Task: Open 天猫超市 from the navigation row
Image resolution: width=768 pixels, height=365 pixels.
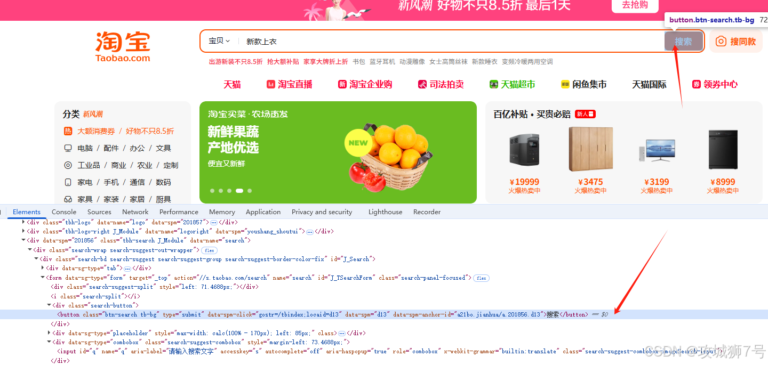Action: click(513, 84)
